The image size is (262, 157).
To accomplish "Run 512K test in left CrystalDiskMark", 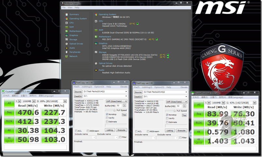I will [9, 121].
